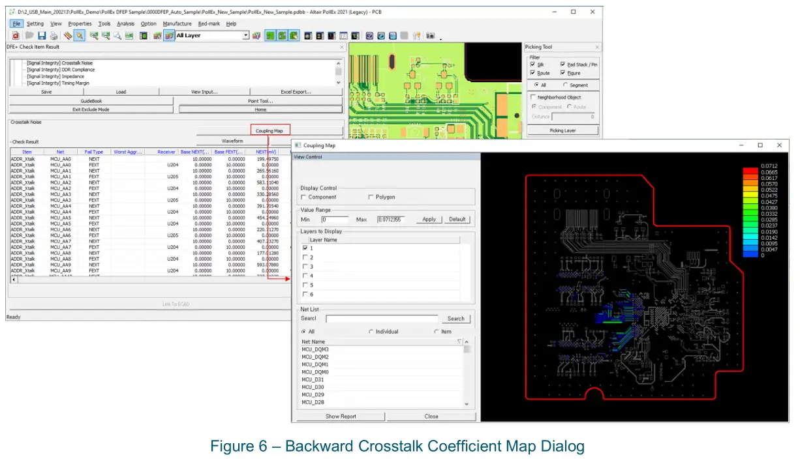The height and width of the screenshot is (466, 800).
Task: Open the Manufacture menu
Action: click(x=177, y=23)
